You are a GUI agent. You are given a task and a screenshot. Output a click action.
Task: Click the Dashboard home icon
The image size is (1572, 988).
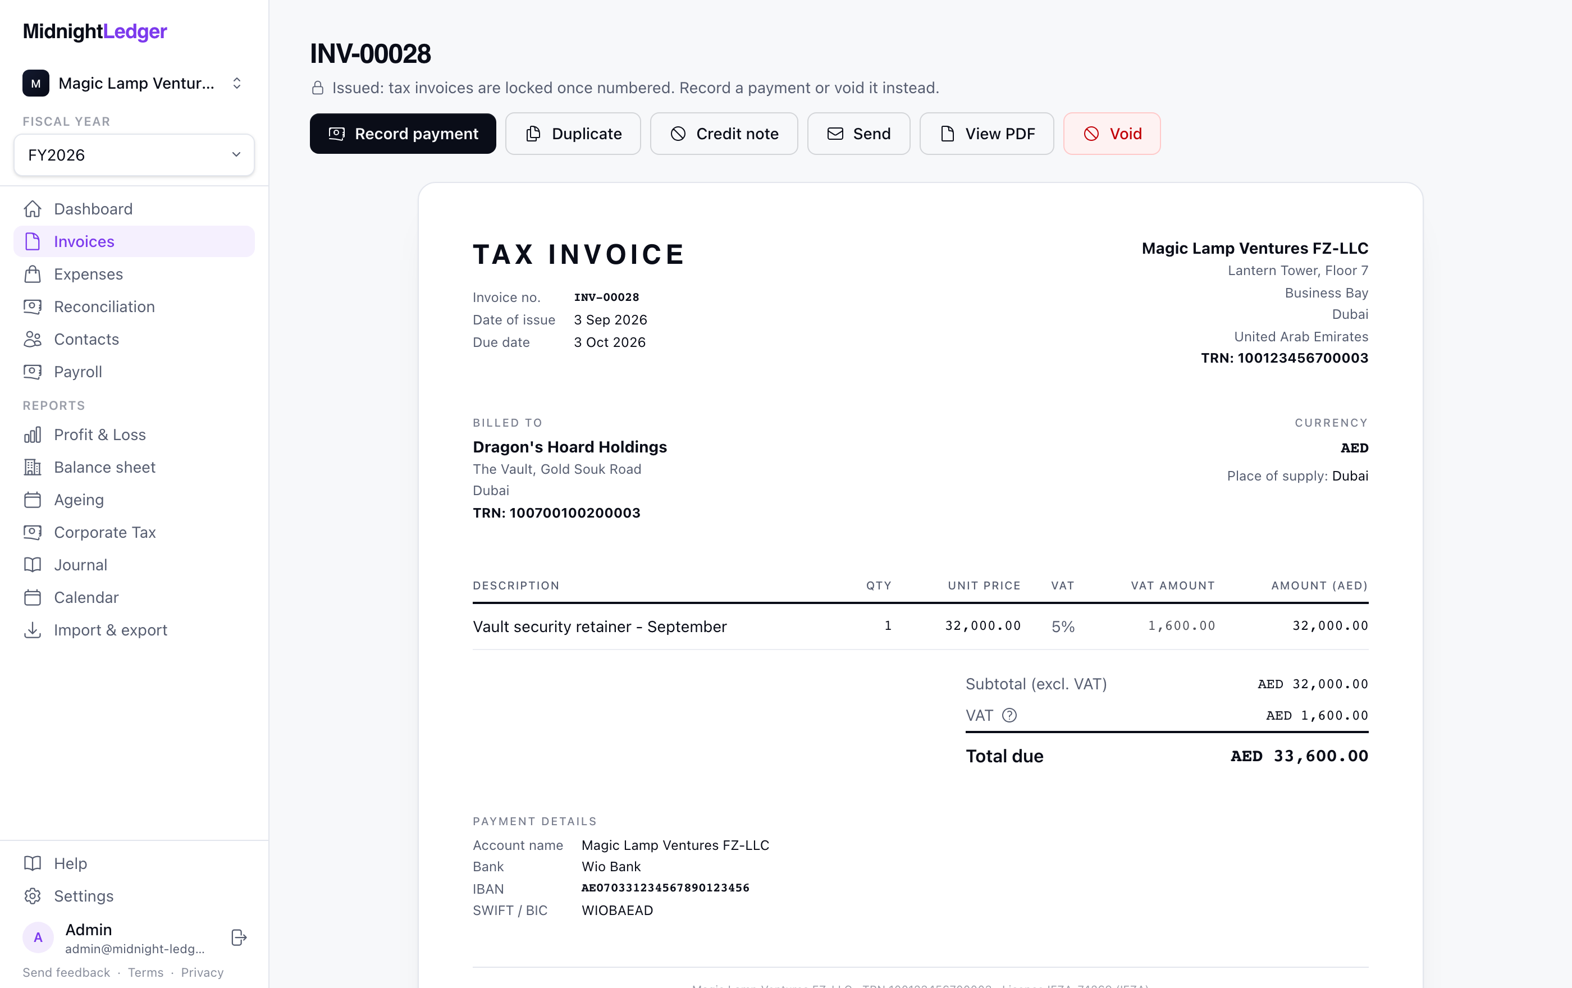point(33,209)
